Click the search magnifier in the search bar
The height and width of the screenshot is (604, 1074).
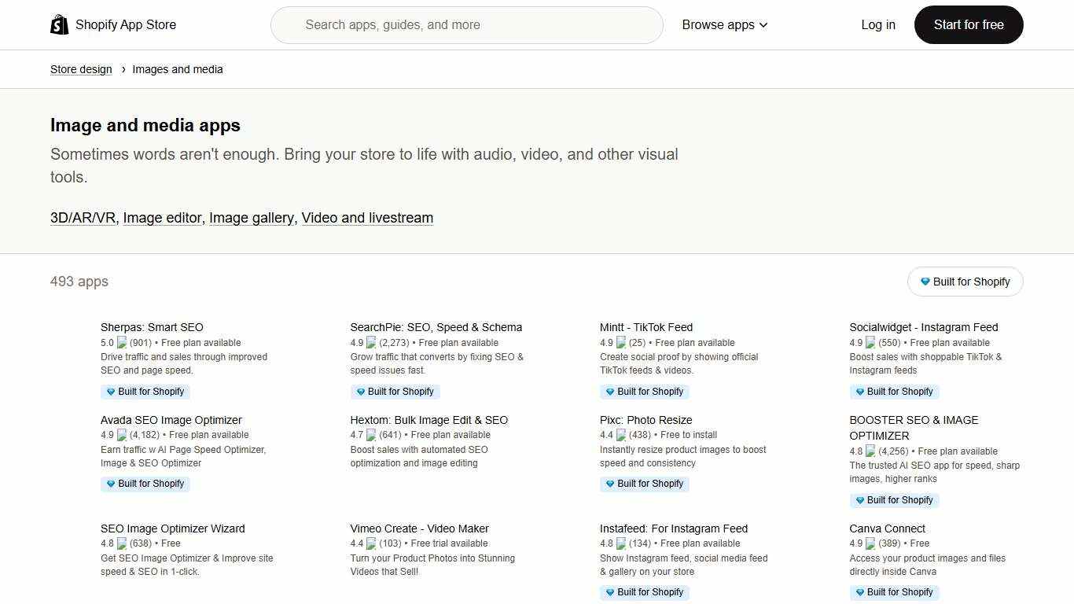[288, 24]
